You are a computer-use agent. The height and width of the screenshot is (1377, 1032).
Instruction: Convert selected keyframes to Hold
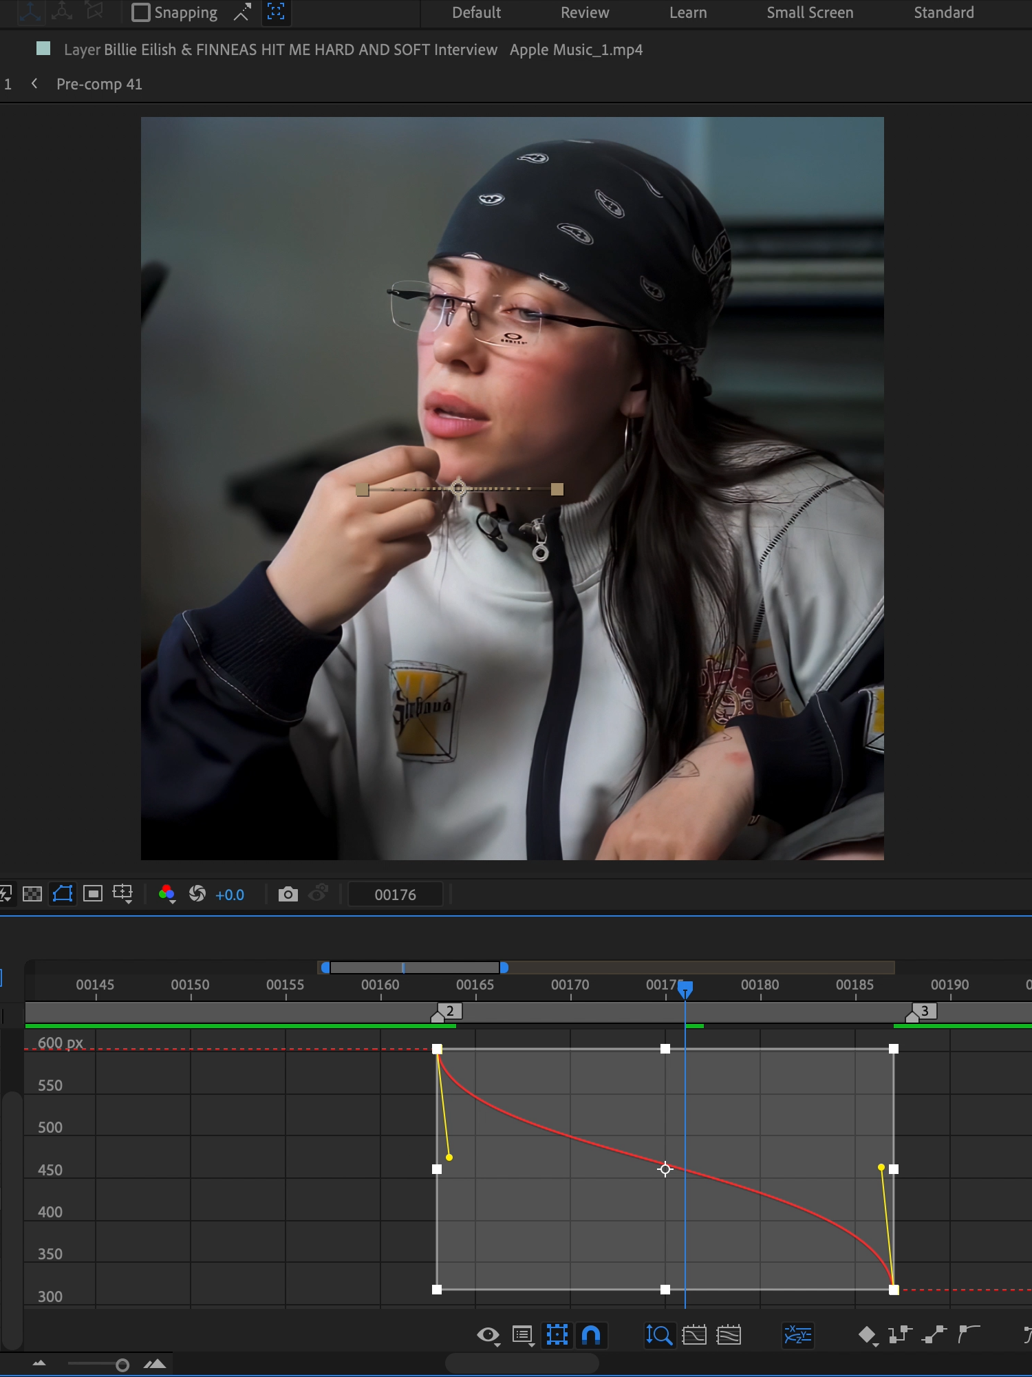coord(900,1335)
